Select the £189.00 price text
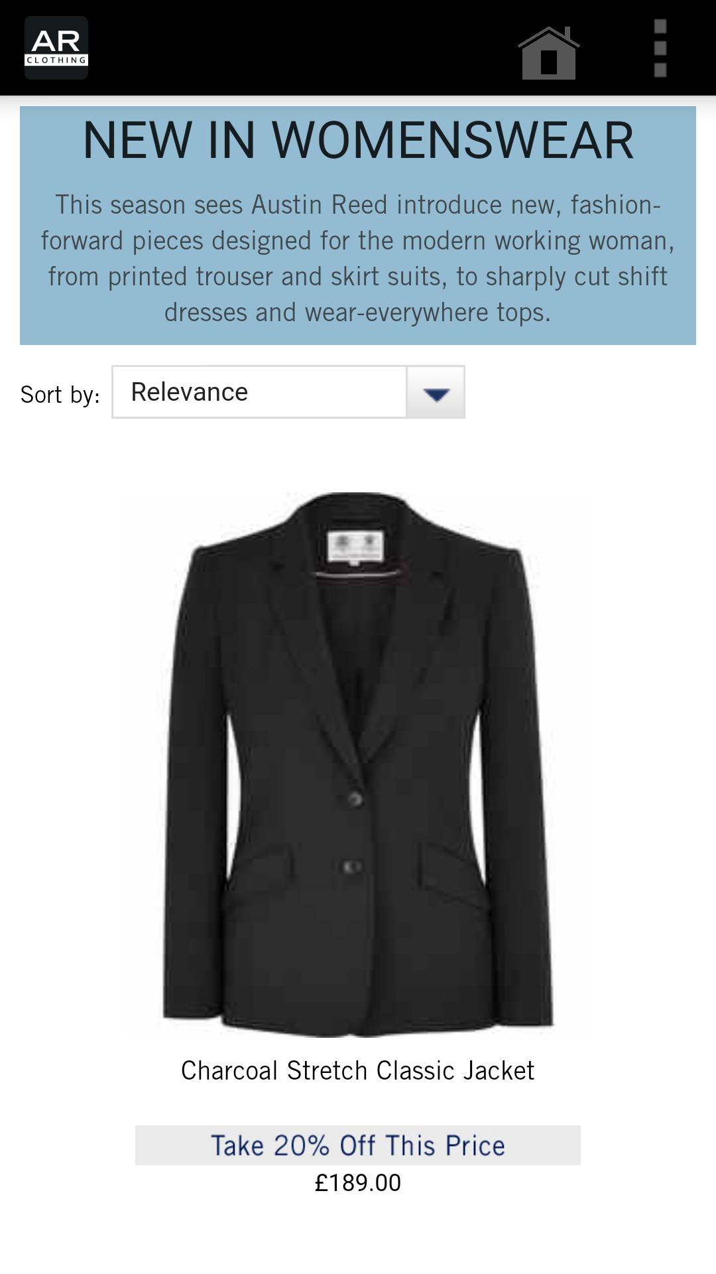 point(358,1183)
